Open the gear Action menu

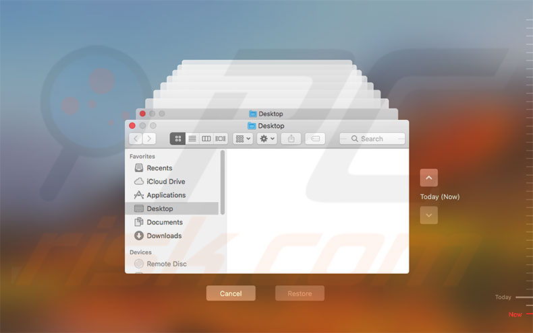click(267, 139)
